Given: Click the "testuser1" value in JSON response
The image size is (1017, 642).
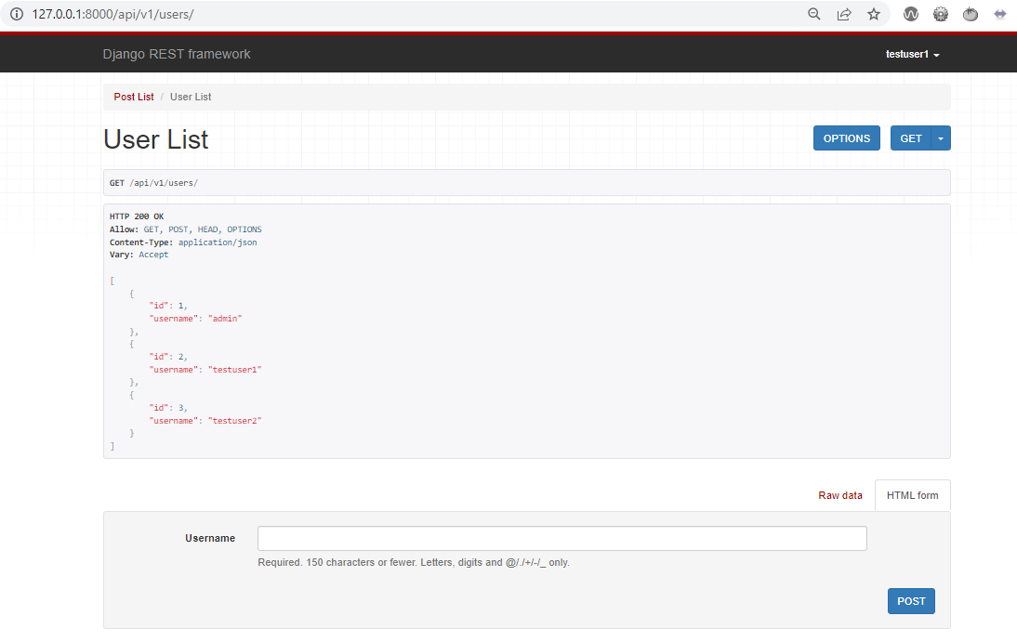Looking at the screenshot, I should coord(235,370).
